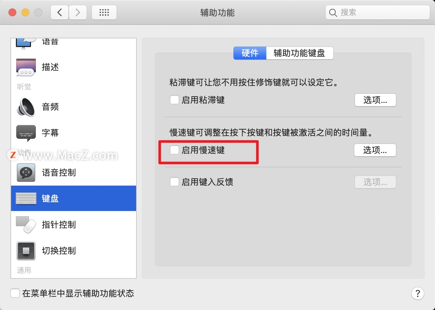
Task: Choose the 字幕 captions icon
Action: click(26, 133)
